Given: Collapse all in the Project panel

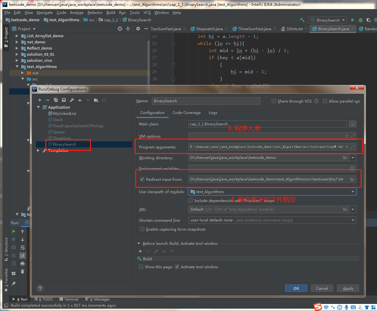Looking at the screenshot, I should (128, 29).
